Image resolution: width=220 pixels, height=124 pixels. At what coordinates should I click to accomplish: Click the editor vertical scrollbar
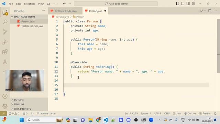point(219,46)
